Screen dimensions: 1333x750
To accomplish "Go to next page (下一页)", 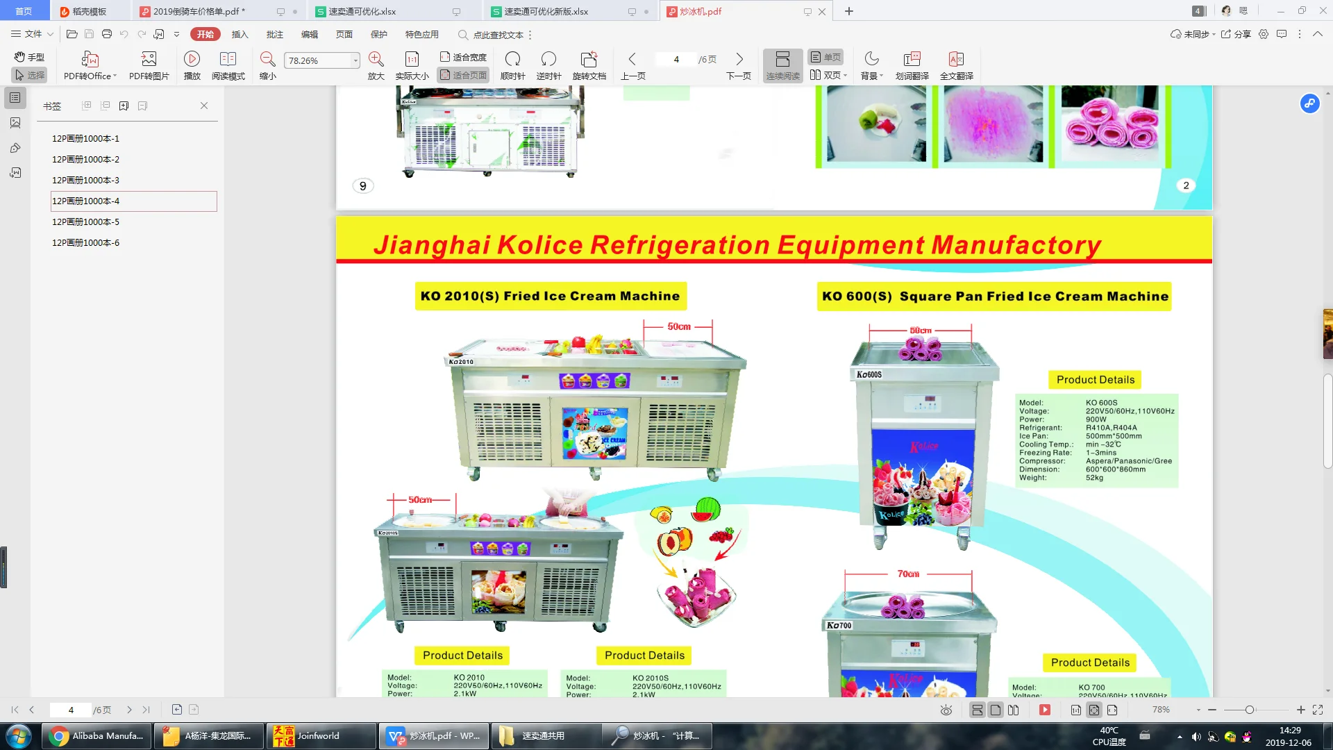I will (739, 66).
